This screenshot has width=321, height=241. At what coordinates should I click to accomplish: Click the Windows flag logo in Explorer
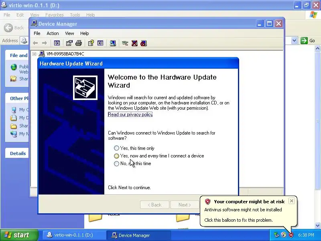click(x=313, y=15)
